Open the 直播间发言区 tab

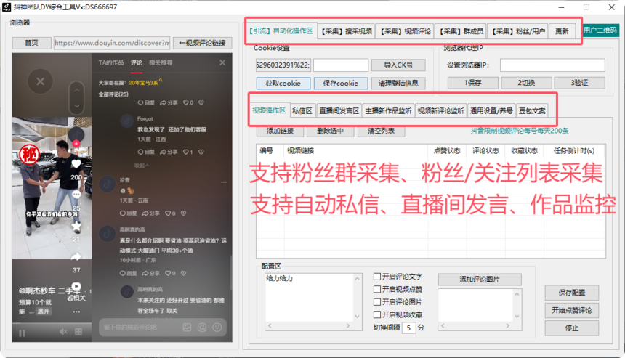pyautogui.click(x=339, y=110)
